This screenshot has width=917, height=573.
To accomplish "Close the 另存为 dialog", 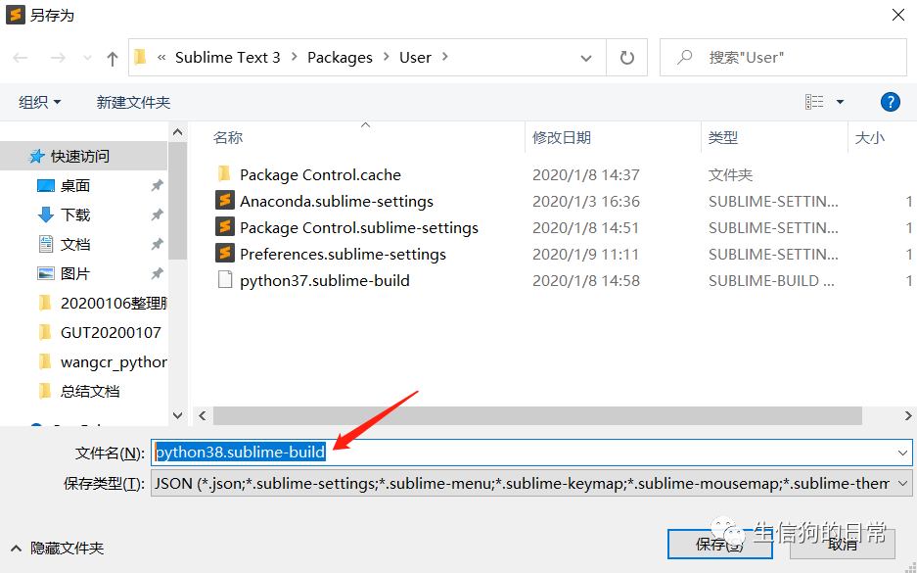I will coord(898,16).
